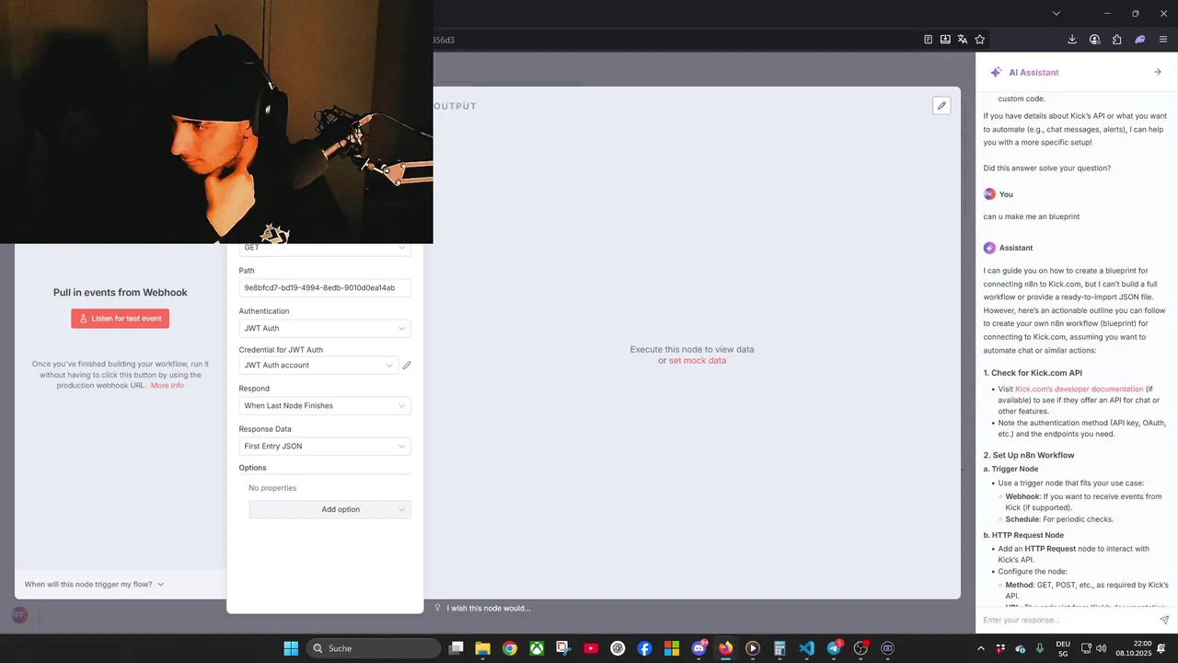1178x663 pixels.
Task: Open the extensions puzzle icon
Action: click(x=1117, y=40)
